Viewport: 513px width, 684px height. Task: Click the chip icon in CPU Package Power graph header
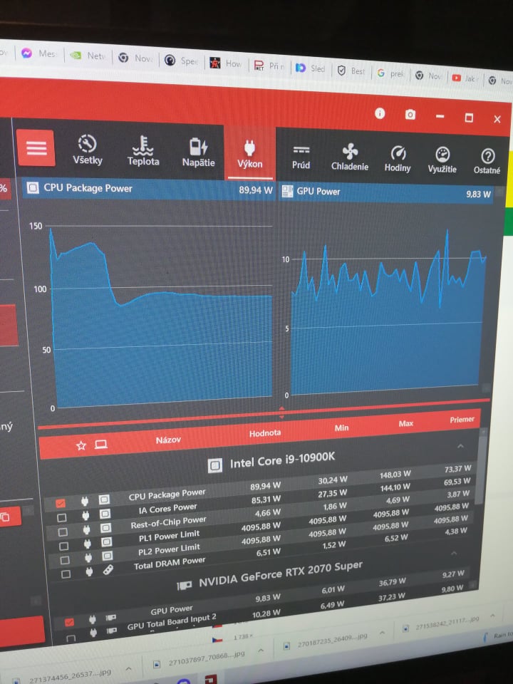pos(32,187)
